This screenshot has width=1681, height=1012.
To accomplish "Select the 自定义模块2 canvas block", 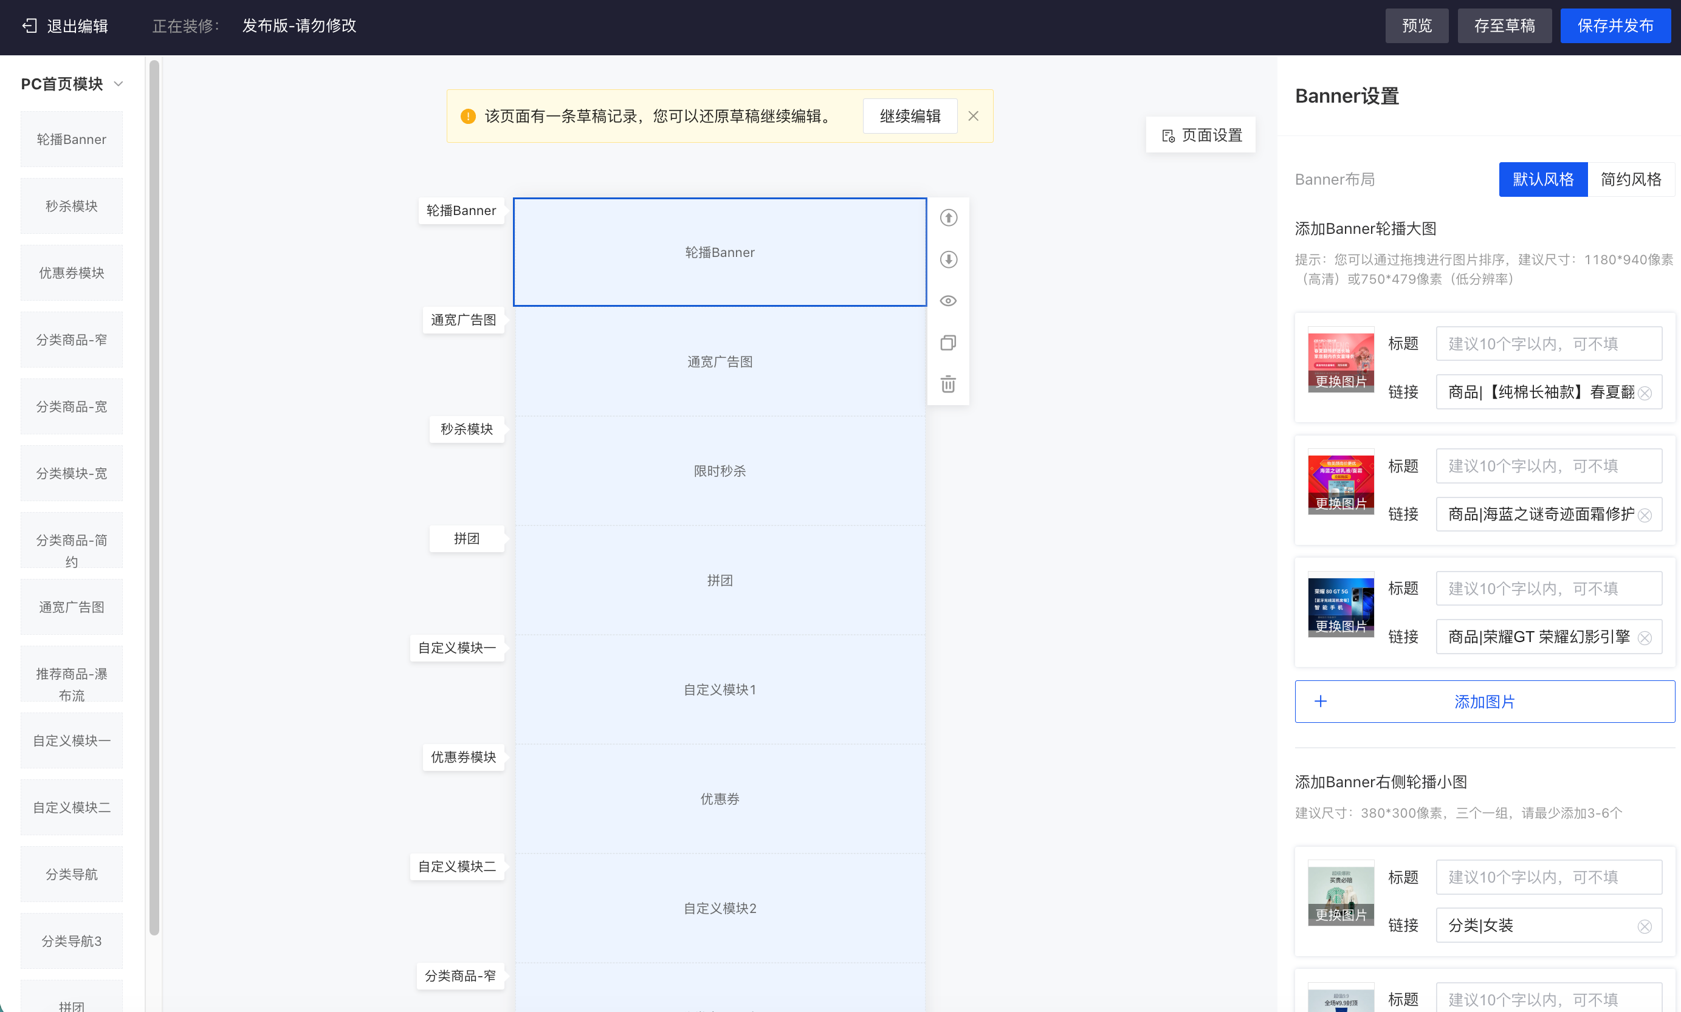I will click(x=720, y=908).
